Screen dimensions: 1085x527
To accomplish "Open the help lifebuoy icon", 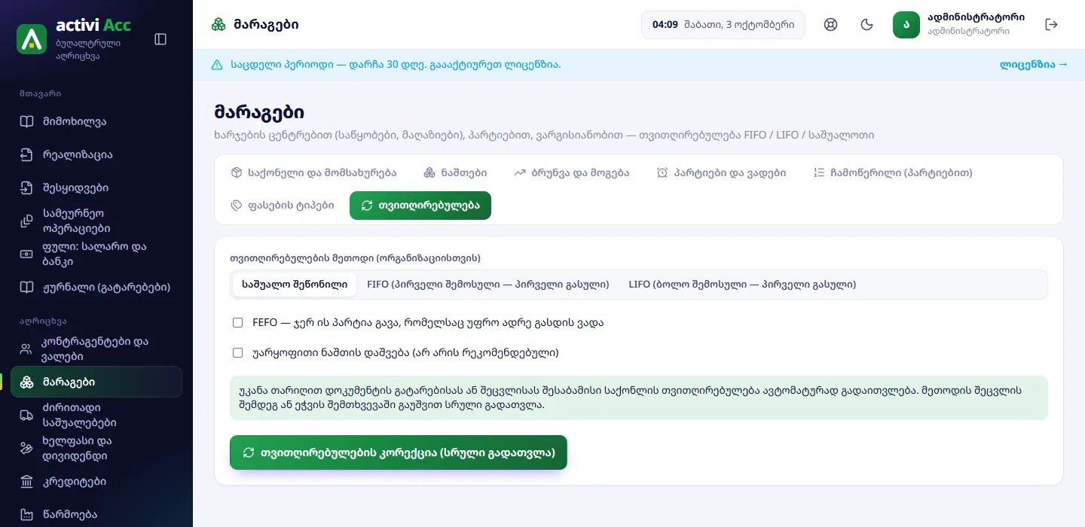I will (x=831, y=25).
